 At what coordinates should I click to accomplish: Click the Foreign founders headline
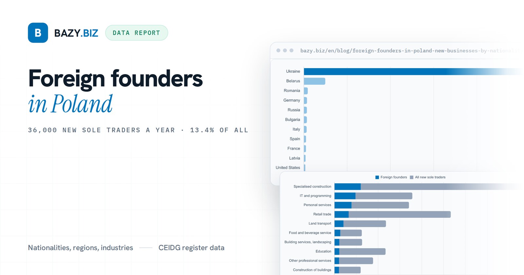115,79
